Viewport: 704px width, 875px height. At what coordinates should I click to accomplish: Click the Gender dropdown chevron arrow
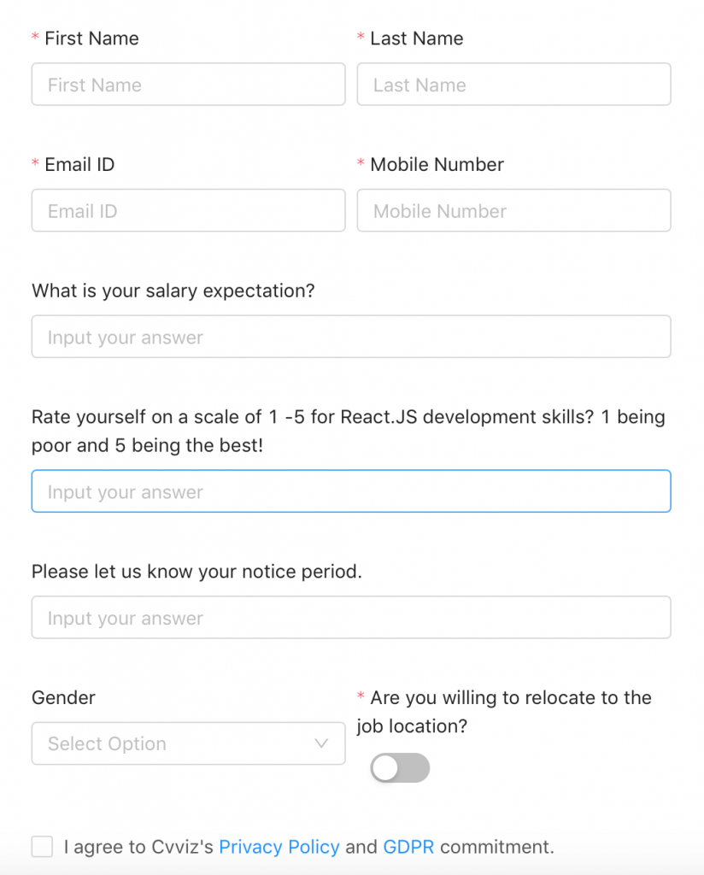pos(321,743)
